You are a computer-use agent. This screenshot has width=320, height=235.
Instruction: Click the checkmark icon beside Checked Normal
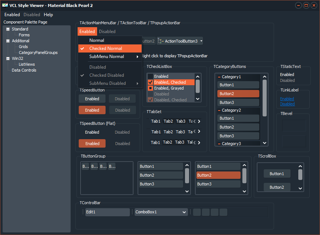click(x=82, y=48)
